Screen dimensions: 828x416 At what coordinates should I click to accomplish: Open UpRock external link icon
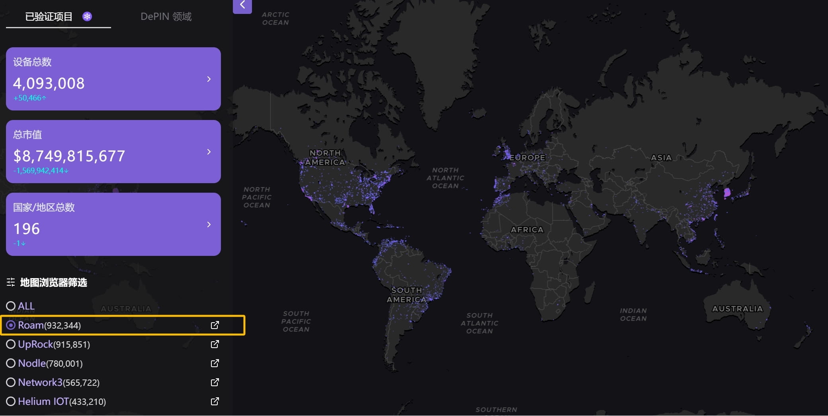215,344
